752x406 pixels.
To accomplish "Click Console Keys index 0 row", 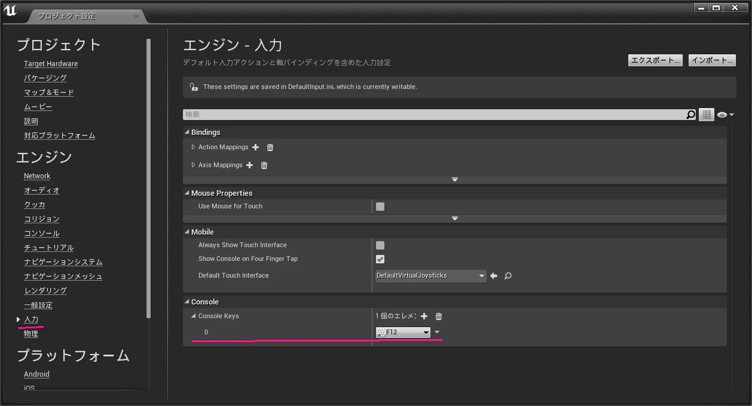I will pos(455,333).
